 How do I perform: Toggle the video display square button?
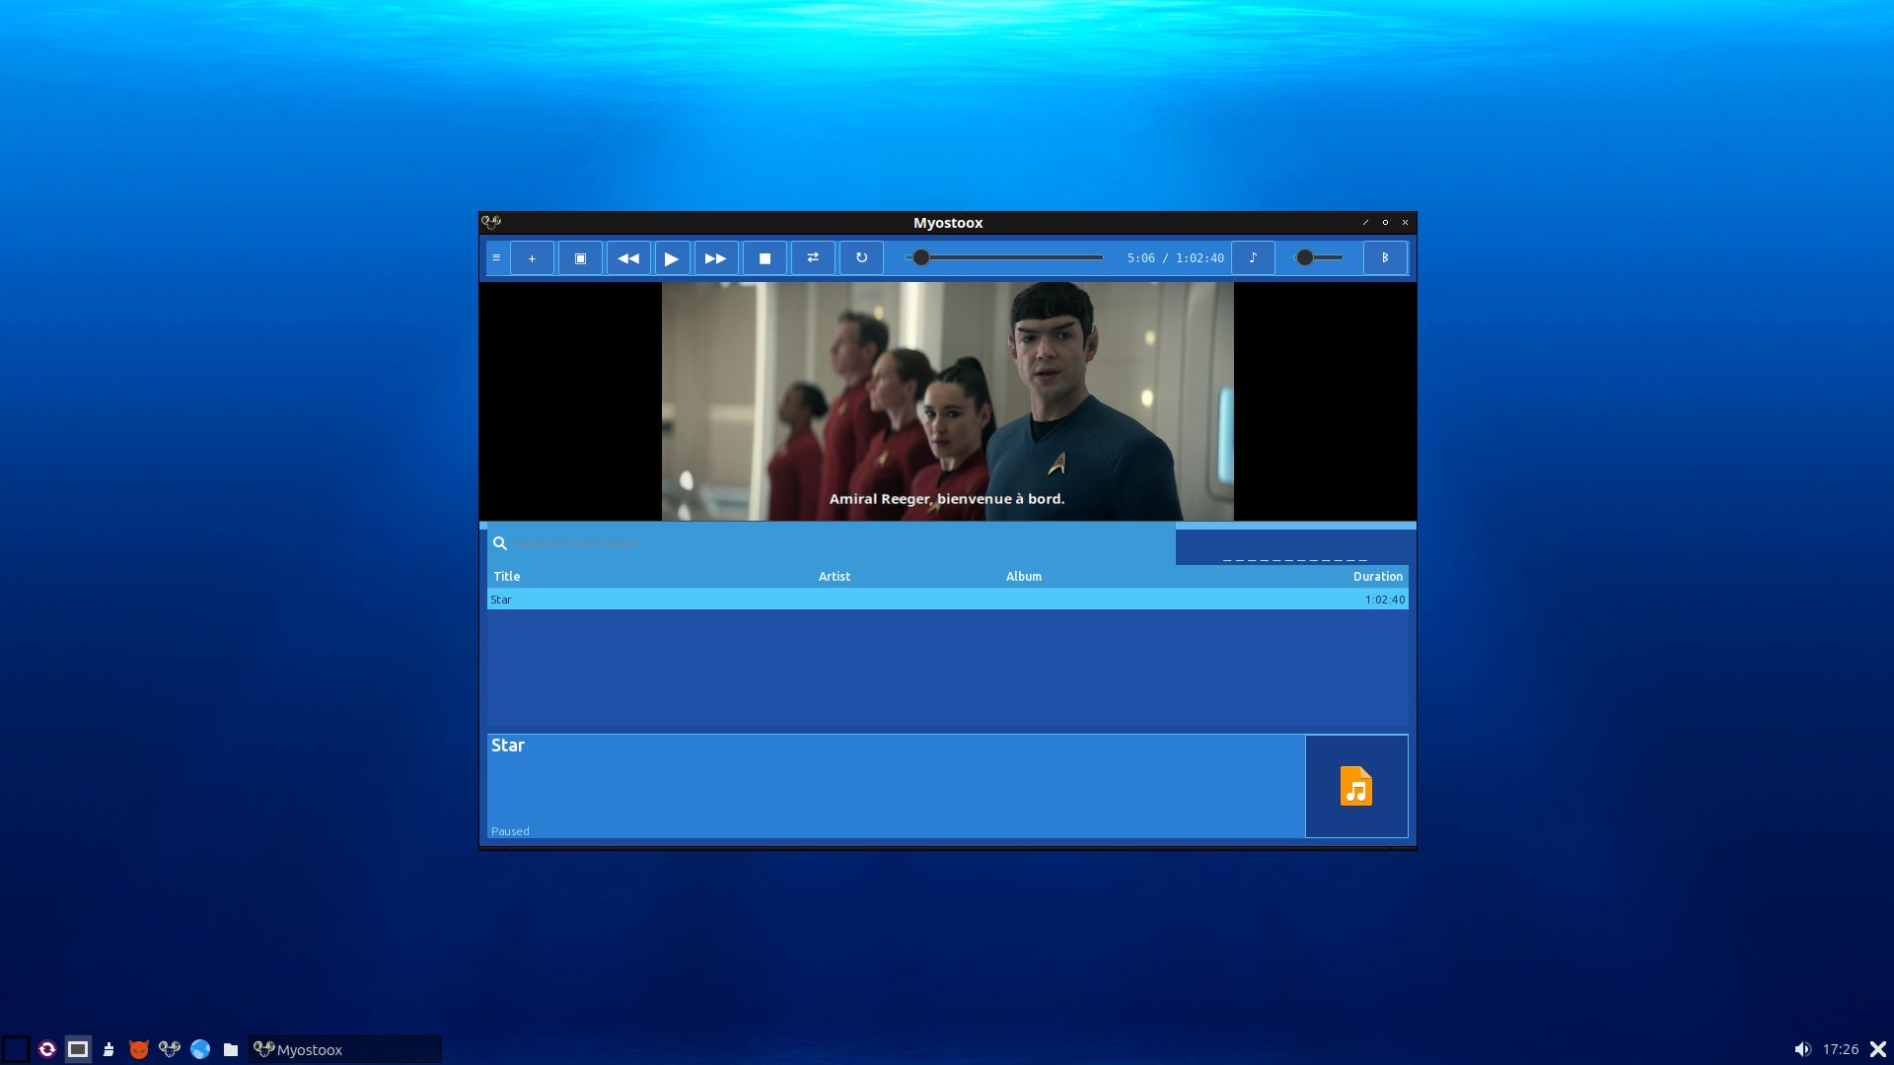pyautogui.click(x=580, y=258)
